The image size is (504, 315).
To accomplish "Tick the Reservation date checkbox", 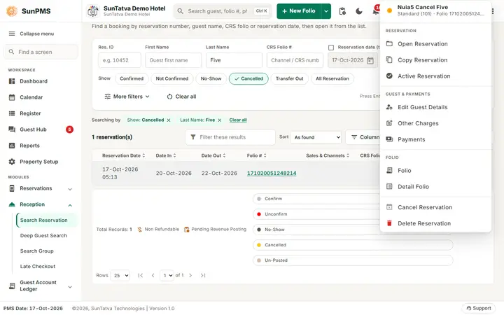I will tap(331, 48).
